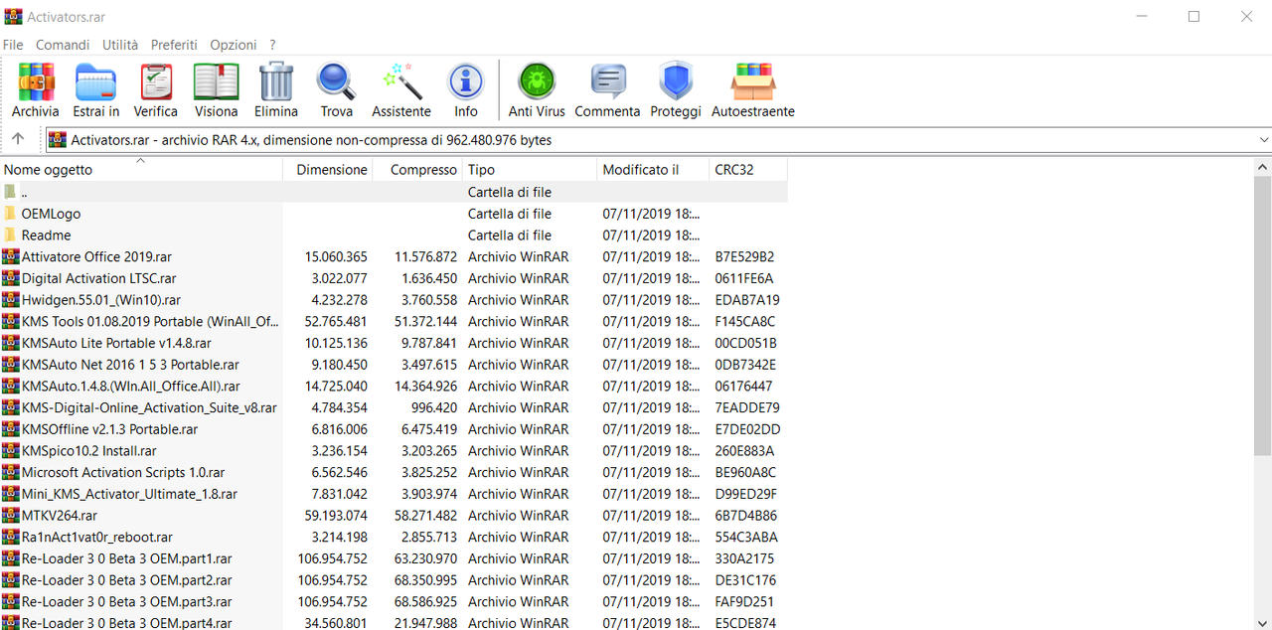Click the KMSpico10.2 Install.rar archive icon
1272x630 pixels.
(11, 451)
